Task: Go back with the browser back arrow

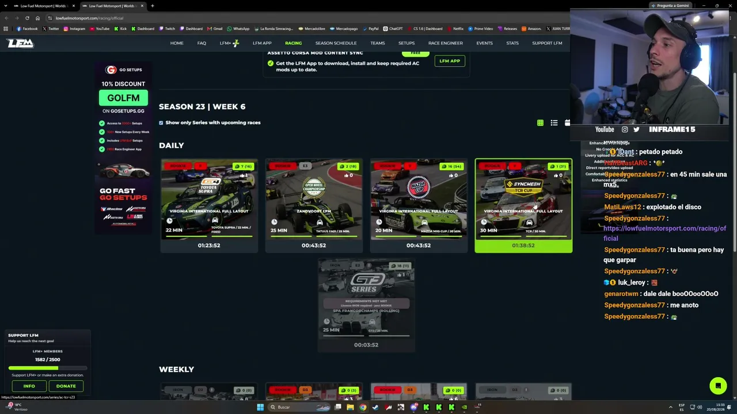Action: [6, 18]
